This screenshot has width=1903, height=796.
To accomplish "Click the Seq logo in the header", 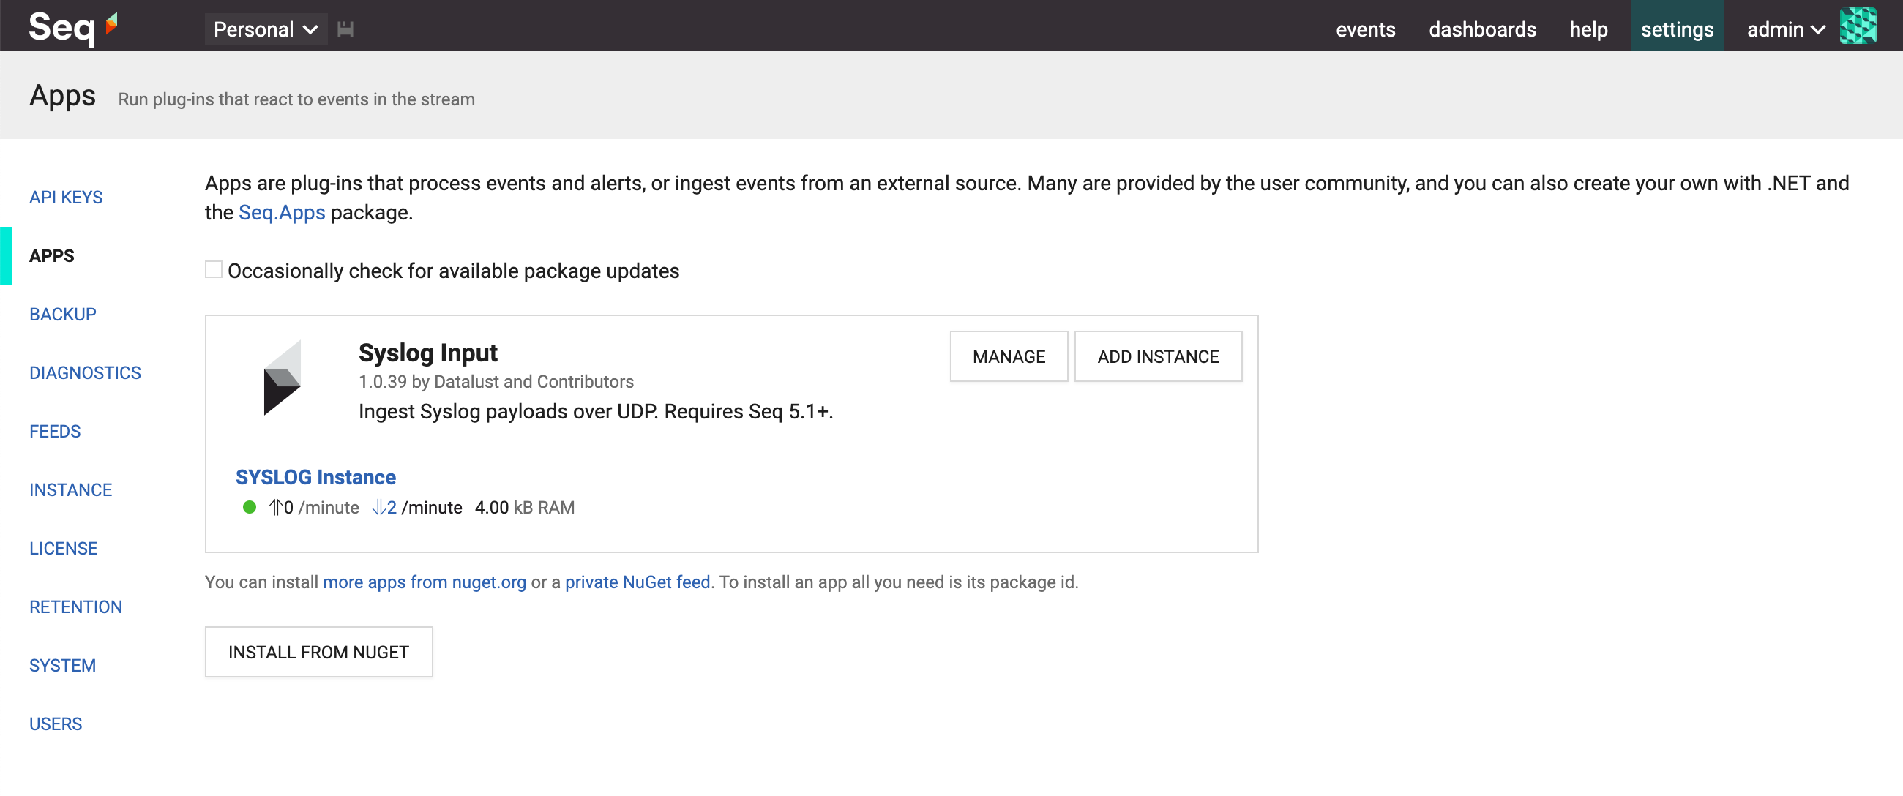I will click(x=72, y=28).
